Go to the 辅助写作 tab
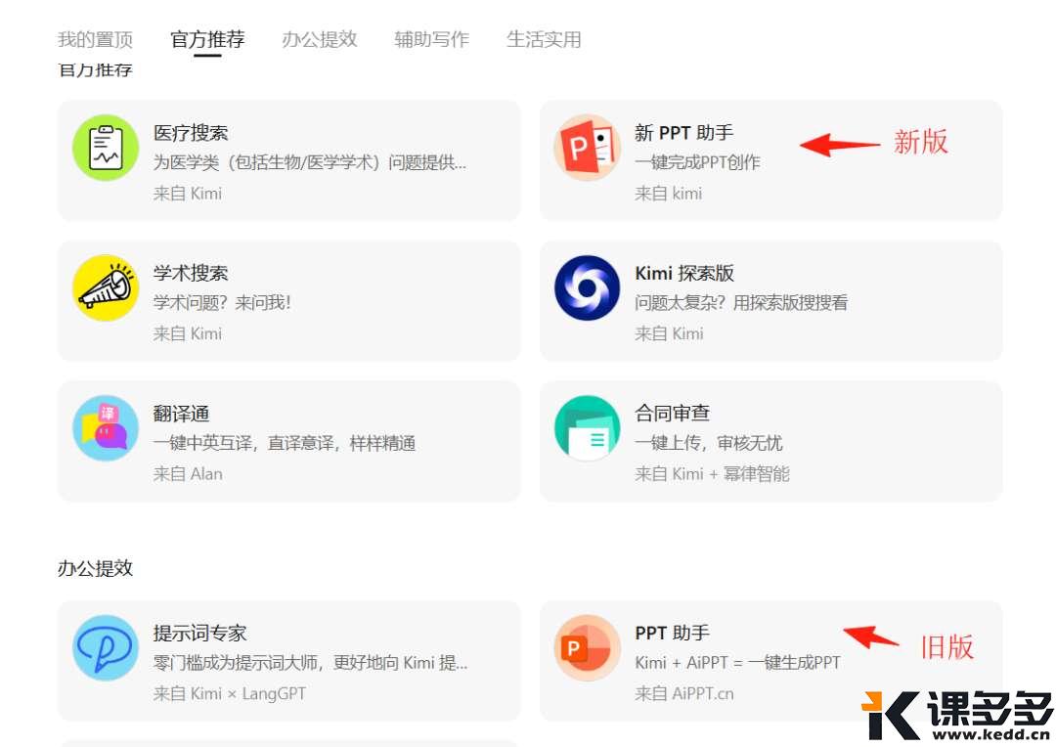The image size is (1056, 747). pyautogui.click(x=431, y=40)
